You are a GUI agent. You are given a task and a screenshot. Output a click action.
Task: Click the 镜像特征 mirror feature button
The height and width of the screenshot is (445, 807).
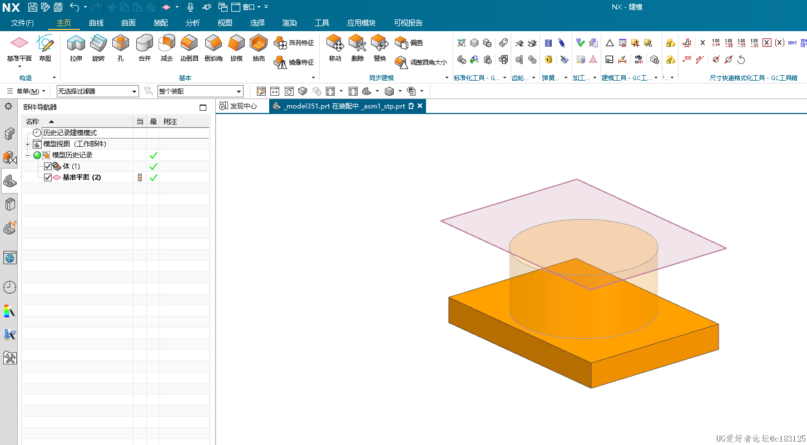294,62
